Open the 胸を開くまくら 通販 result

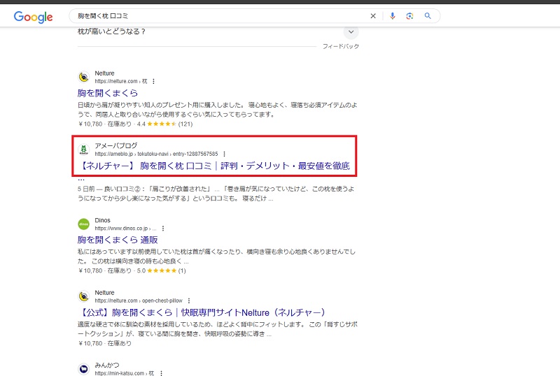[x=118, y=240]
